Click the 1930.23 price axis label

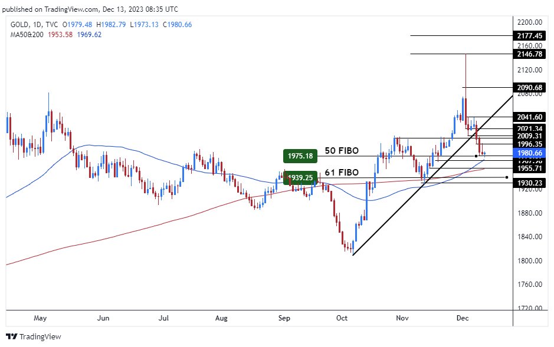click(x=529, y=183)
